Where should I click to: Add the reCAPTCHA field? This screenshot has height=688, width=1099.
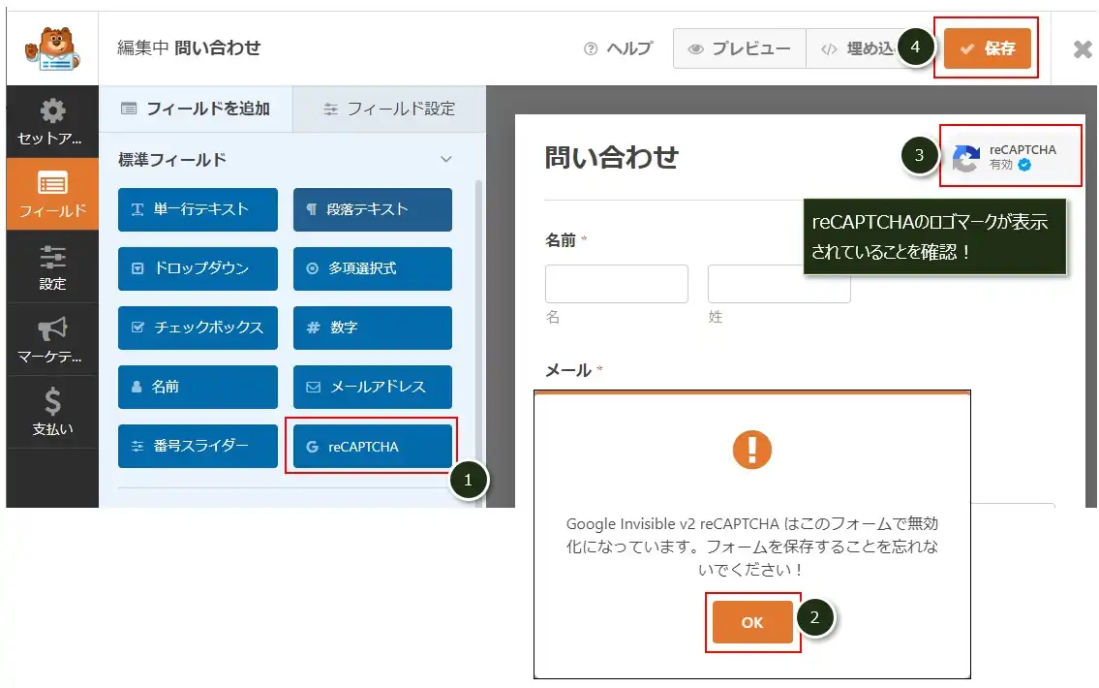tap(372, 446)
